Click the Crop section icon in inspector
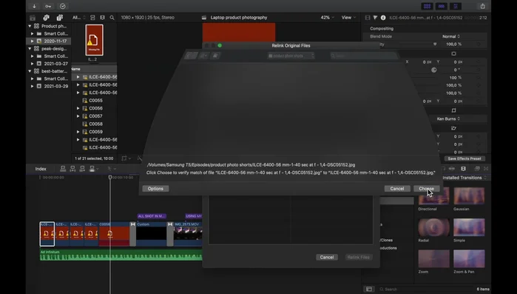Screen dimensions: 517x294 (x=453, y=110)
